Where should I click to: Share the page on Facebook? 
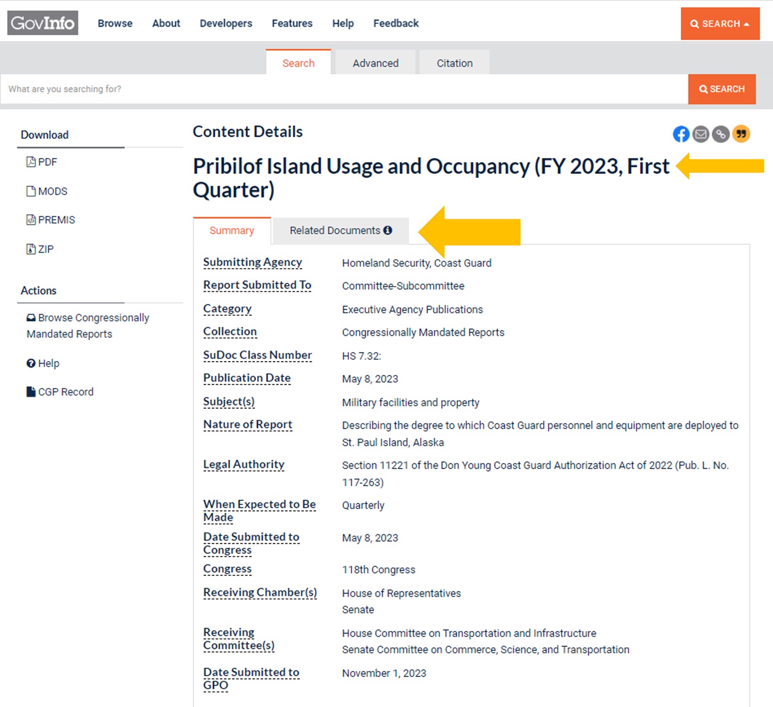681,134
